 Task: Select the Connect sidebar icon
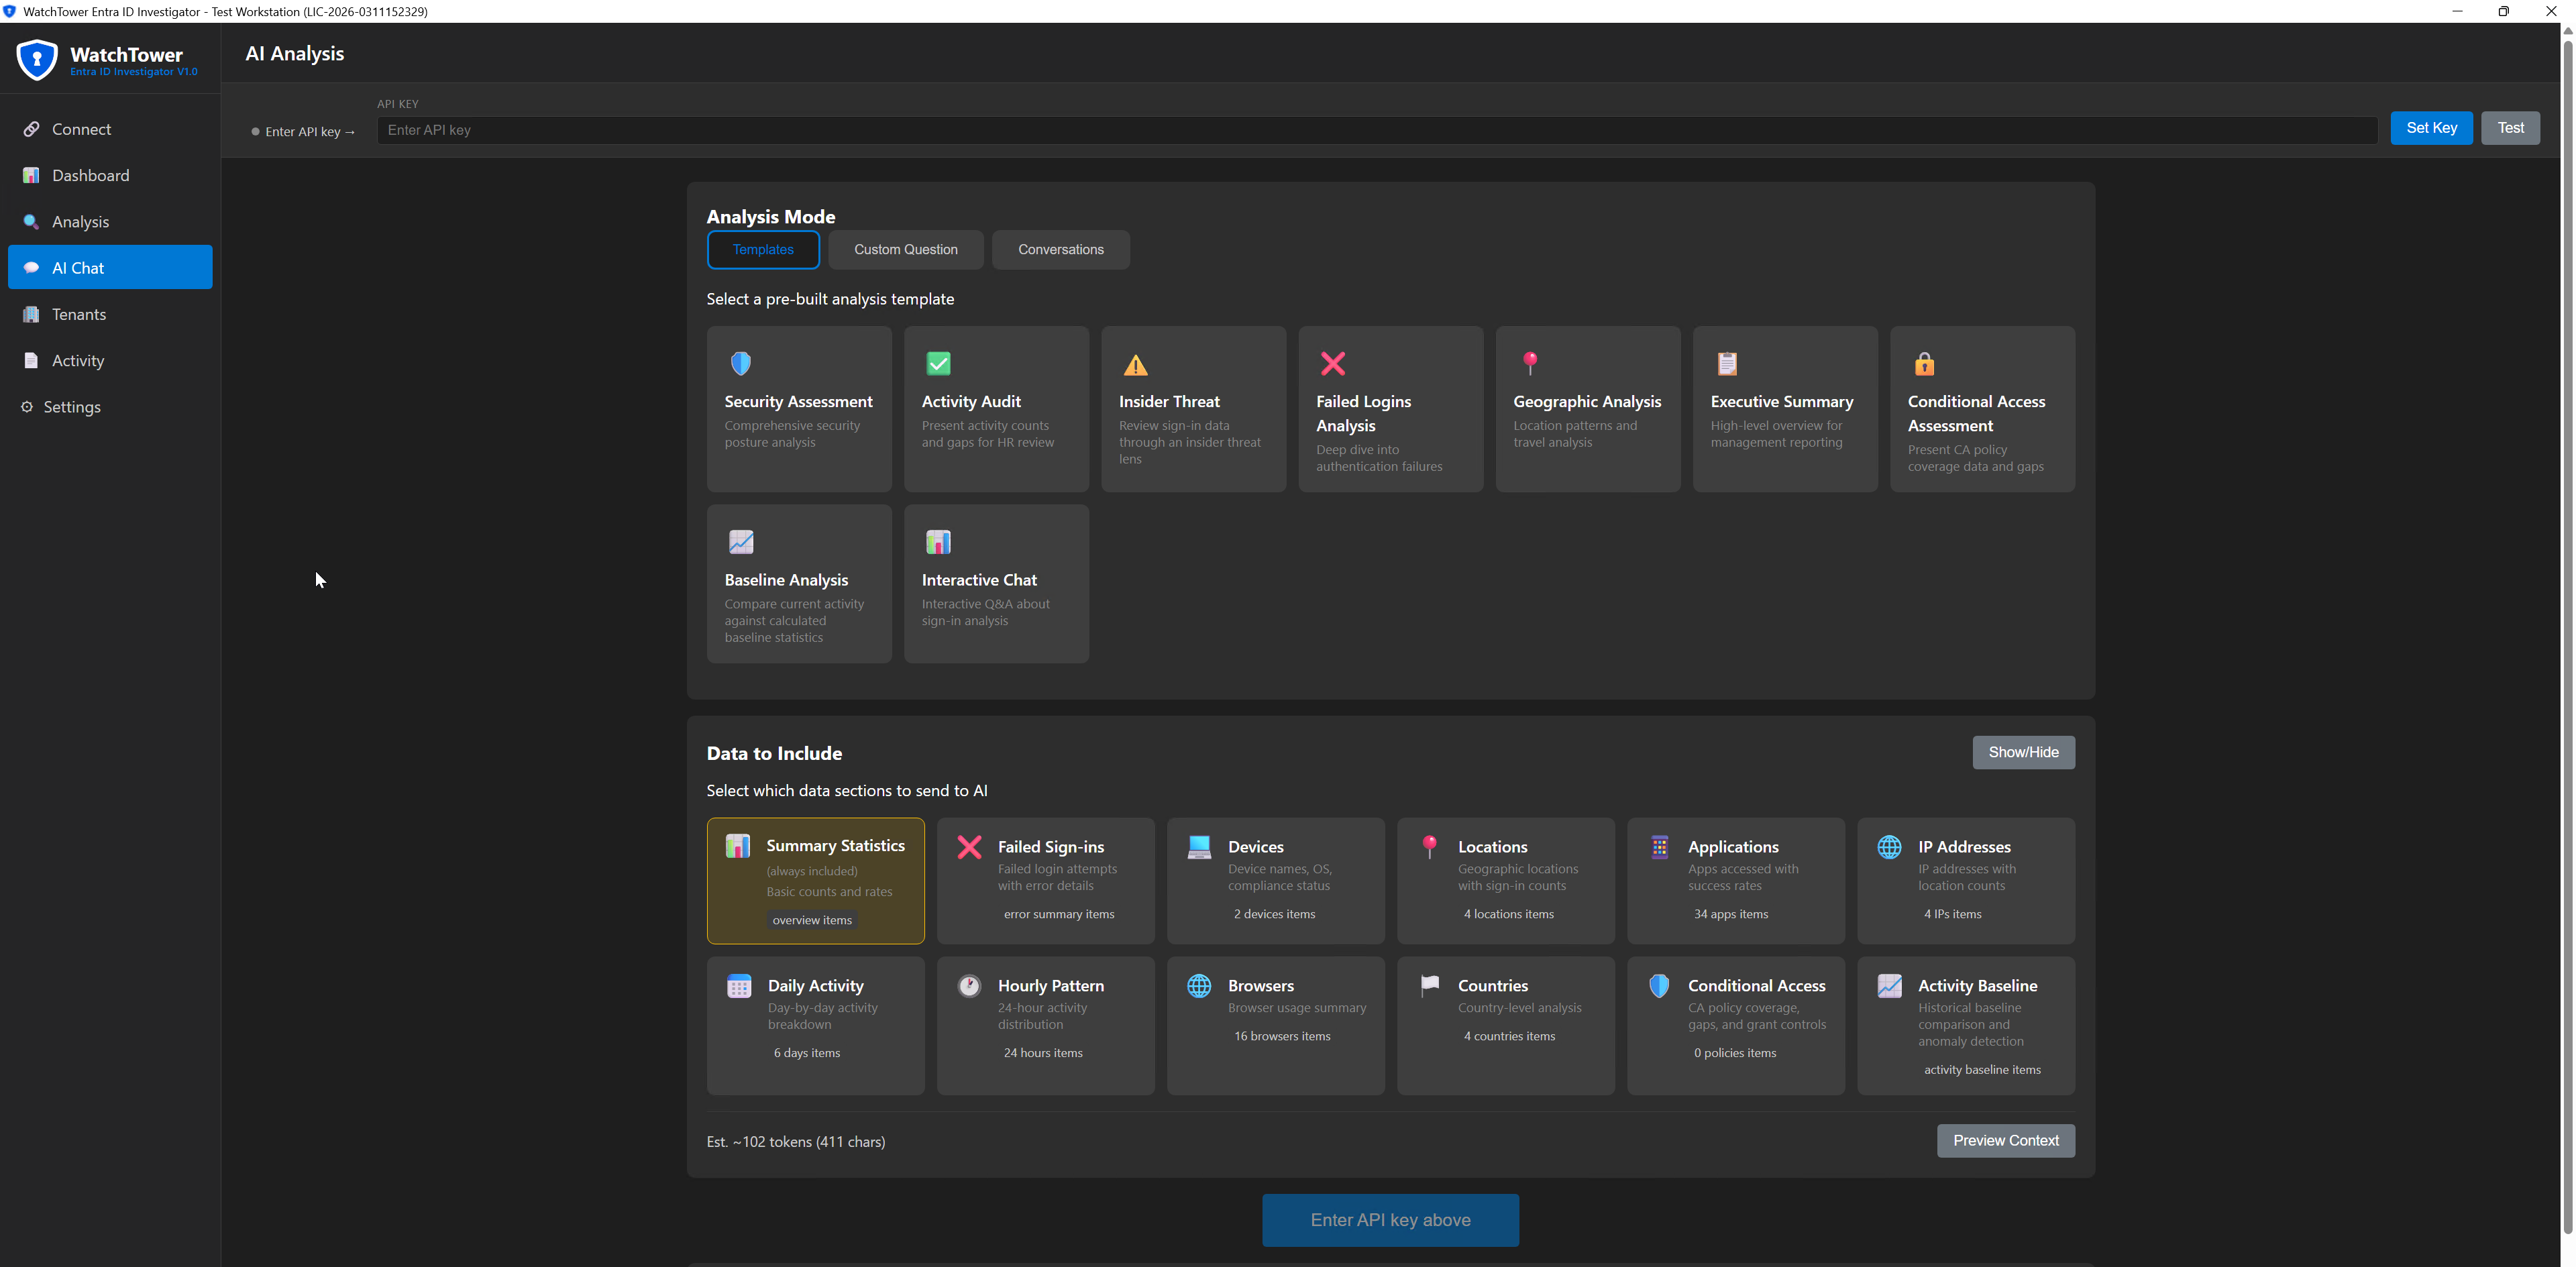(x=32, y=128)
